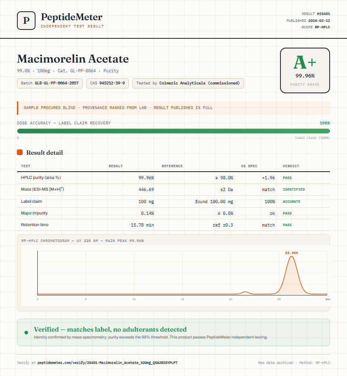Click the ref ±0.3 reference value
Screen dimensions: 347x376
coord(223,225)
